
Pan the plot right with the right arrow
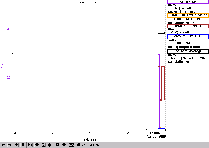(x=10, y=145)
